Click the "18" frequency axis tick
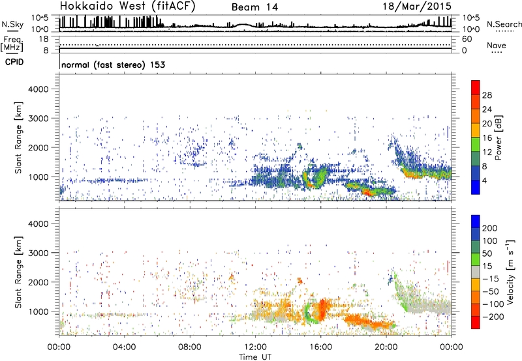This screenshot has width=522, height=361. point(44,39)
